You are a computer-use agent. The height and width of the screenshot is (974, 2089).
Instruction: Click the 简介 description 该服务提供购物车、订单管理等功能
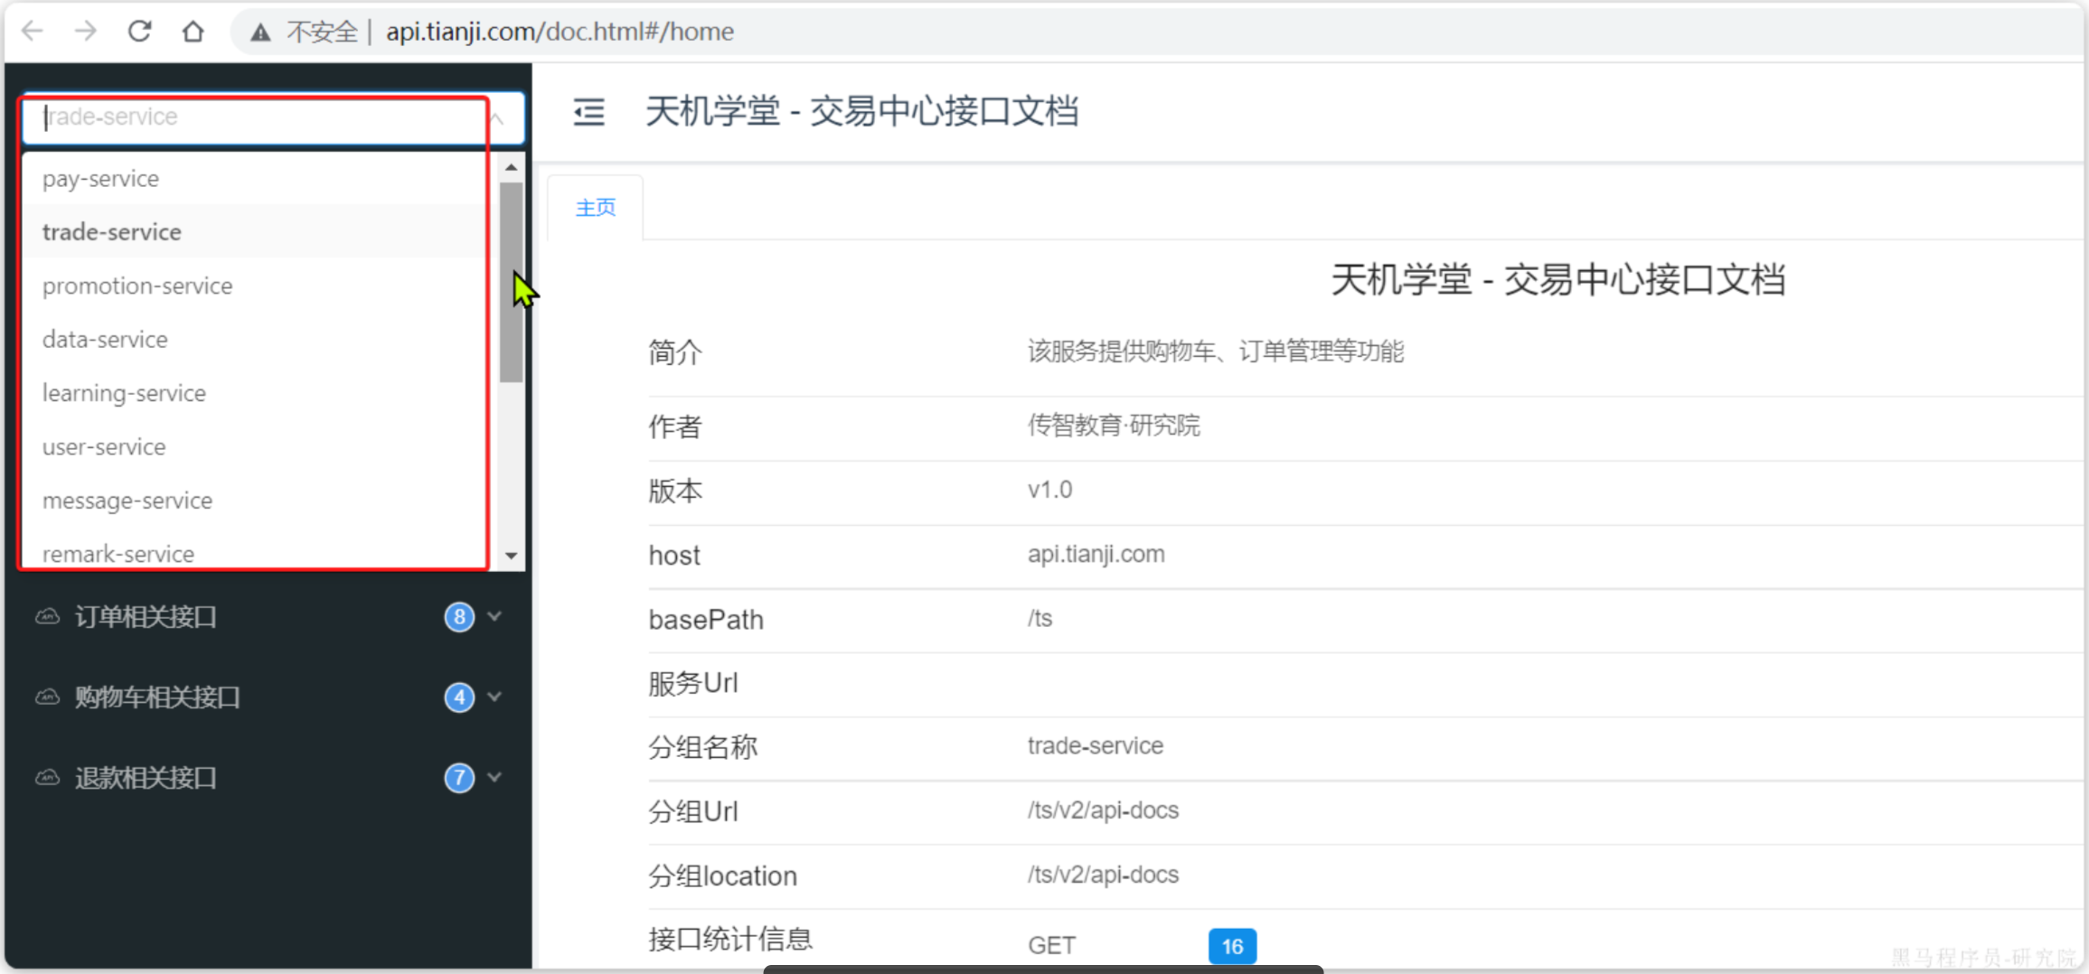[x=1215, y=351]
